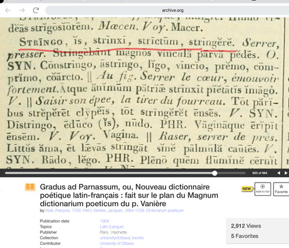
Task: Flip to the next book page
Action: tap(286, 173)
